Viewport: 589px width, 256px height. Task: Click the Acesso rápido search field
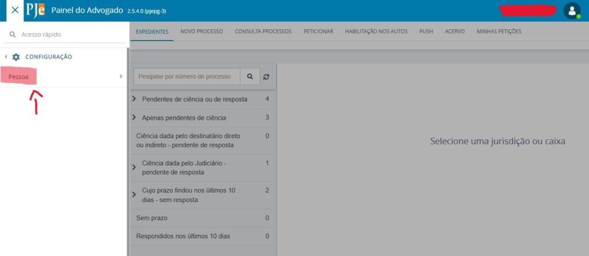(x=66, y=34)
